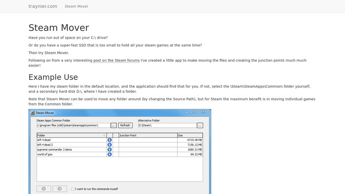Browse for Steam Apps Common Folder
345x194 pixels.
113,125
